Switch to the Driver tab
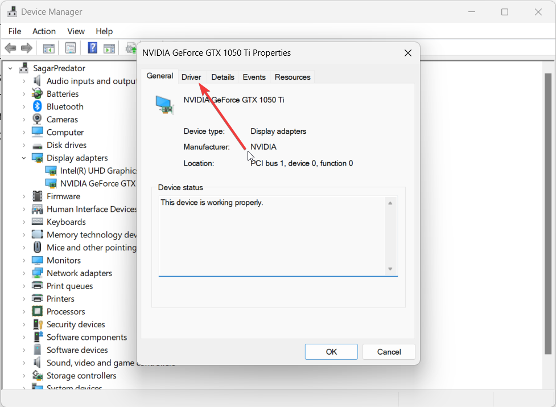The height and width of the screenshot is (407, 556). coord(191,77)
